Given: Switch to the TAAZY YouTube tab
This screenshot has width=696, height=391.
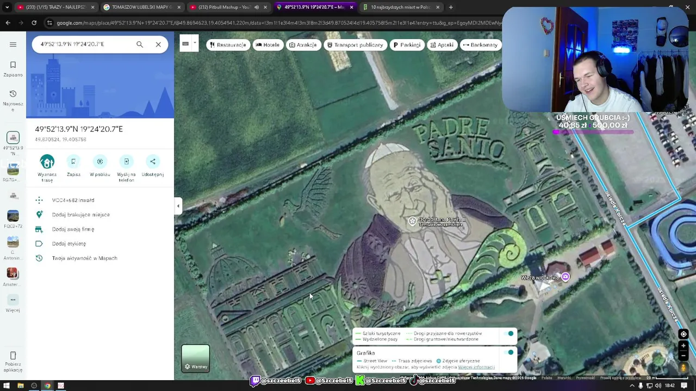Looking at the screenshot, I should tap(56, 7).
